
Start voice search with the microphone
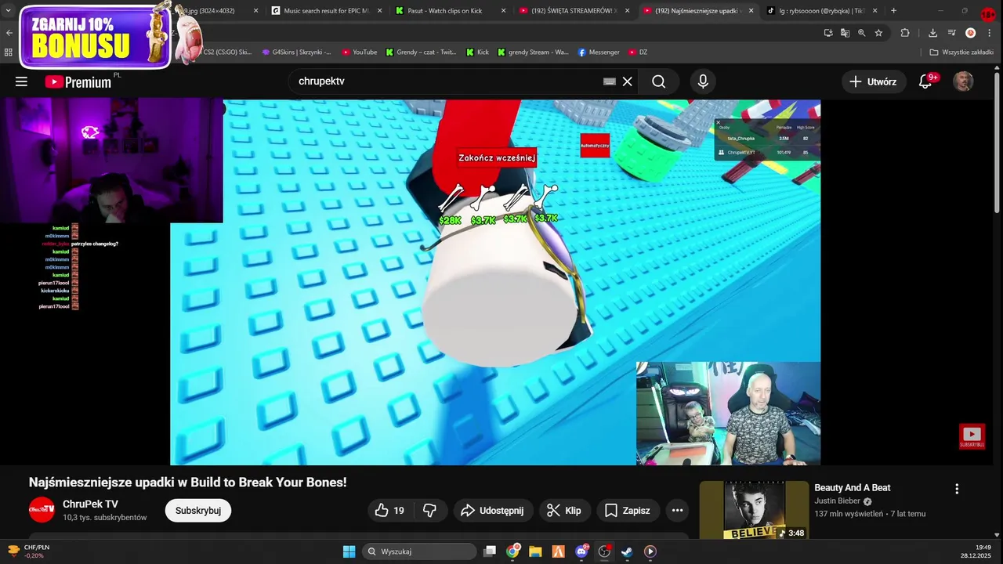click(x=703, y=81)
